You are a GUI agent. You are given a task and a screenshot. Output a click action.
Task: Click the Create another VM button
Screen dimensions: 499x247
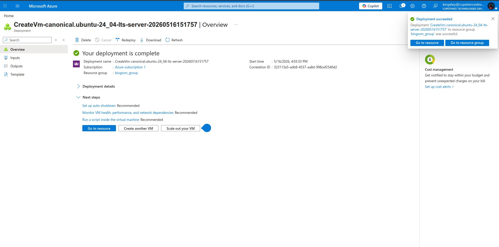[x=138, y=128]
